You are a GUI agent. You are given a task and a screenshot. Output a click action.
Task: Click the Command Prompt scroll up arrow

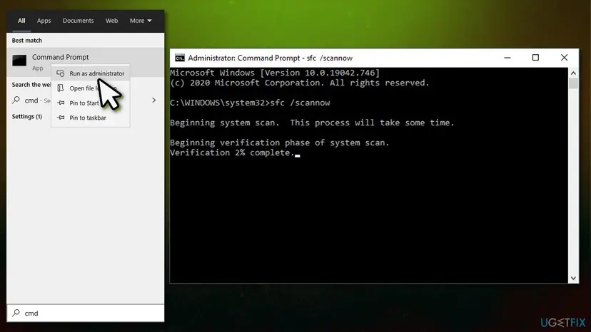pyautogui.click(x=573, y=73)
